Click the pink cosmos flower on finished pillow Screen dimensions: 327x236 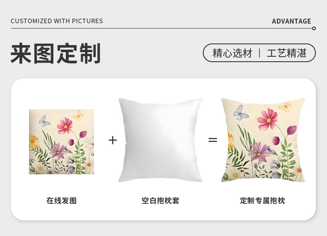pos(267,119)
